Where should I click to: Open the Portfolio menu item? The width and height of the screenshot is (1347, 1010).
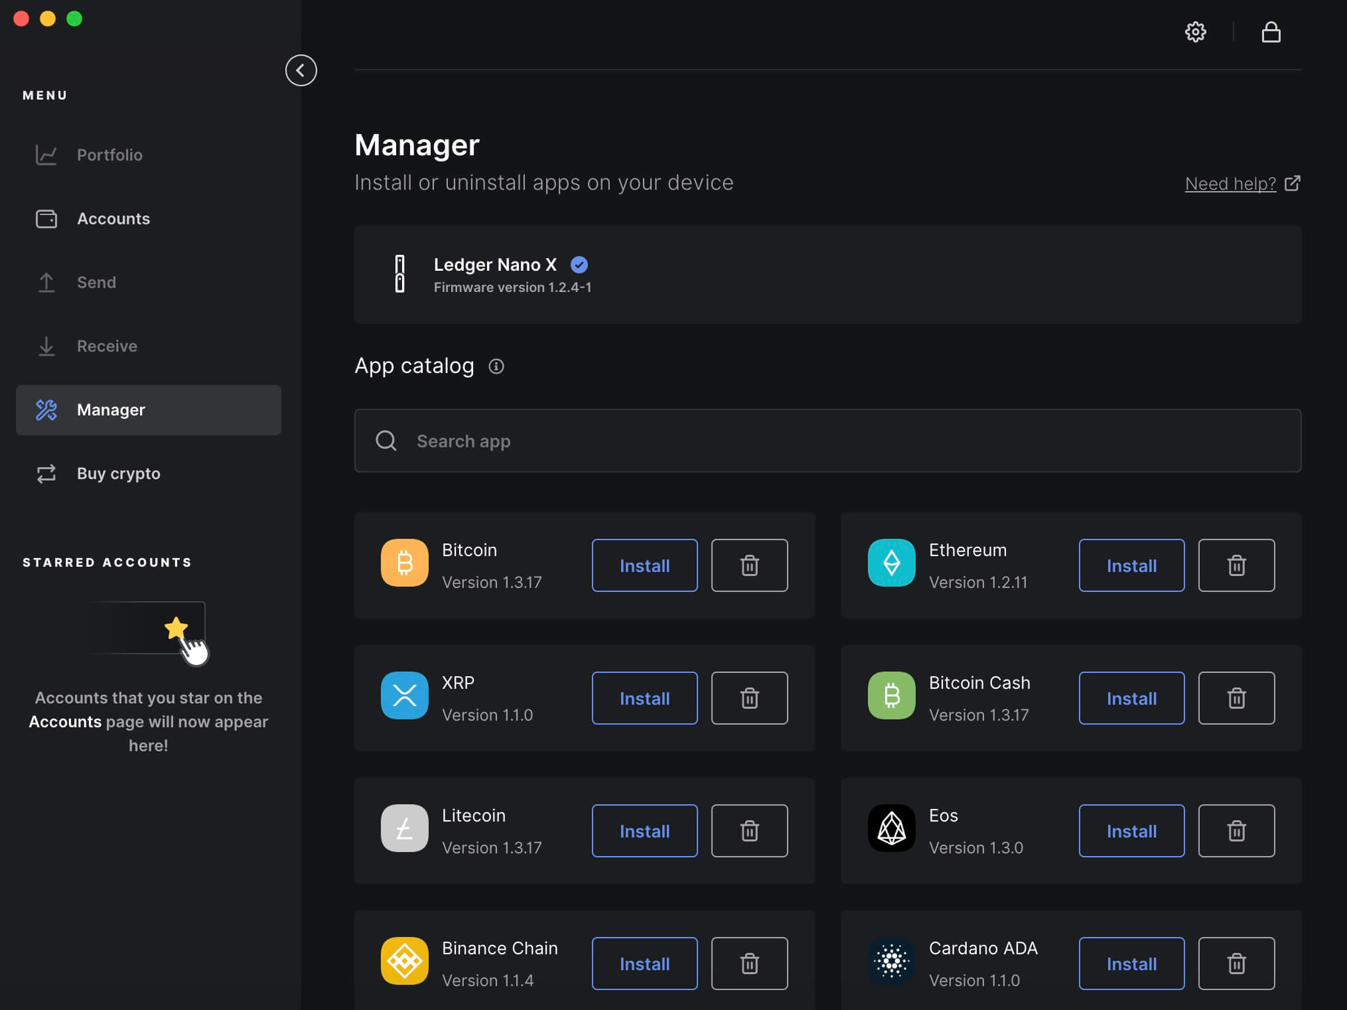tap(149, 155)
